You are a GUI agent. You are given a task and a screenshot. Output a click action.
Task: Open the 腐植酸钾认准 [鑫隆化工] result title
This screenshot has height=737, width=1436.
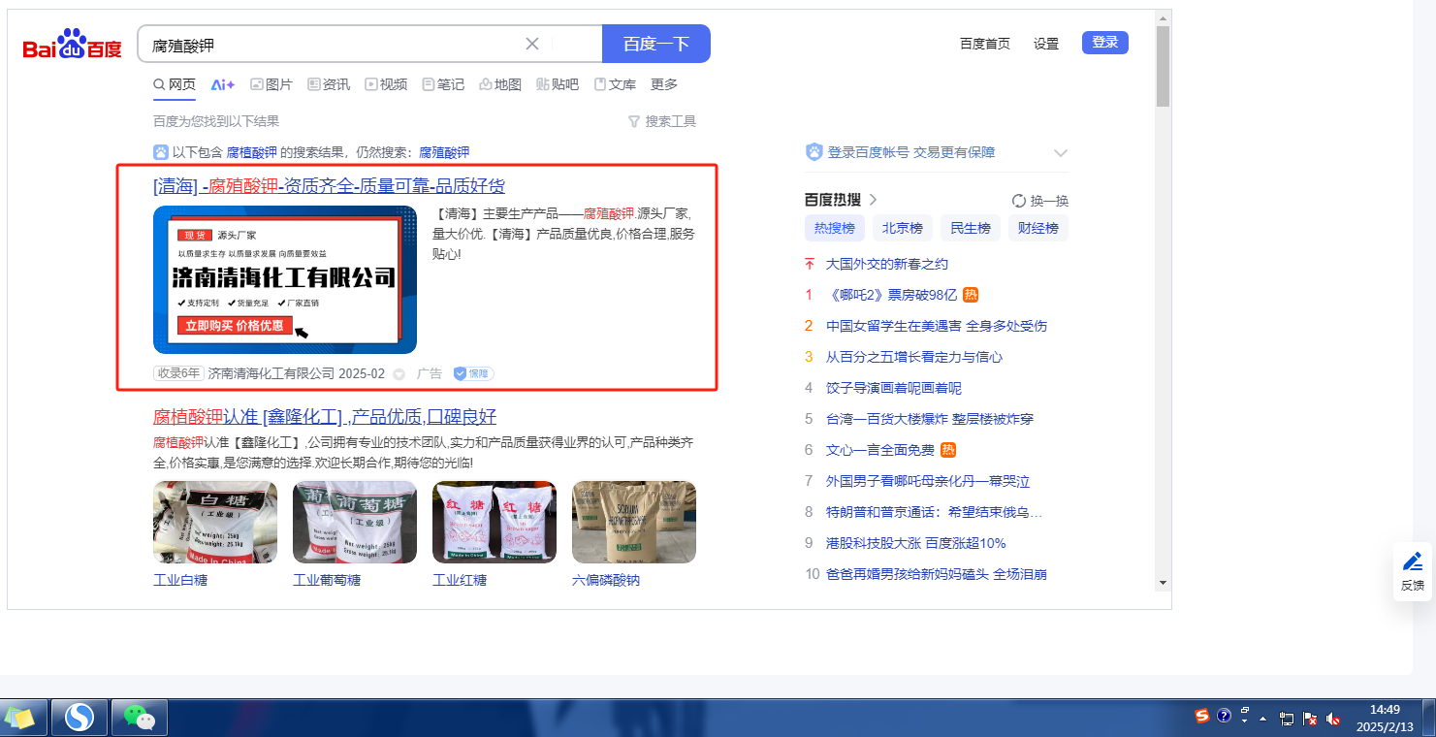pyautogui.click(x=325, y=417)
